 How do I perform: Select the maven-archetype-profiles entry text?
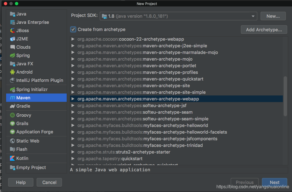138,72
